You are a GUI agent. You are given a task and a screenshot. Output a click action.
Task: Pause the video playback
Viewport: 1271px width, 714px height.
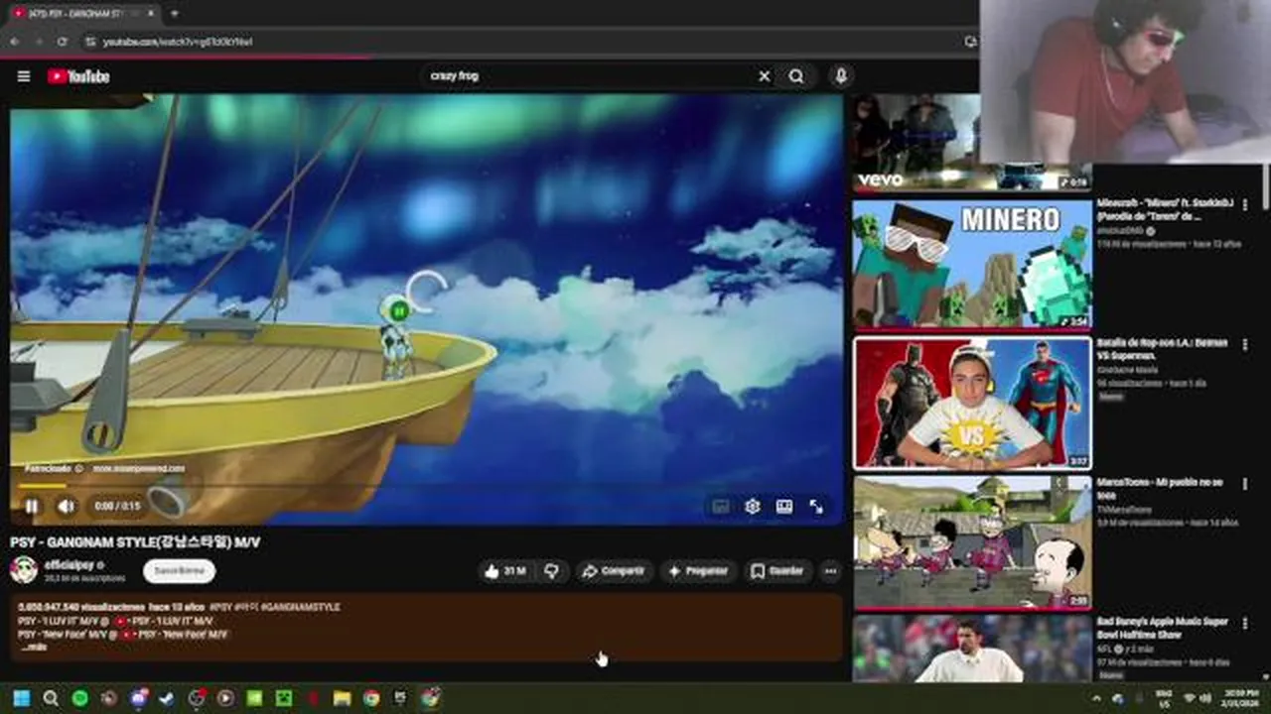click(x=32, y=507)
